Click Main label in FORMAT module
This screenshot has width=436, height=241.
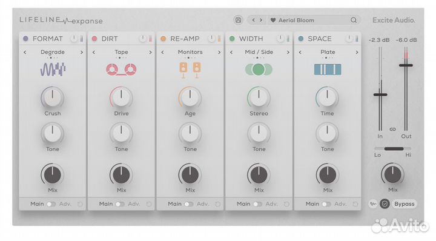(37, 204)
